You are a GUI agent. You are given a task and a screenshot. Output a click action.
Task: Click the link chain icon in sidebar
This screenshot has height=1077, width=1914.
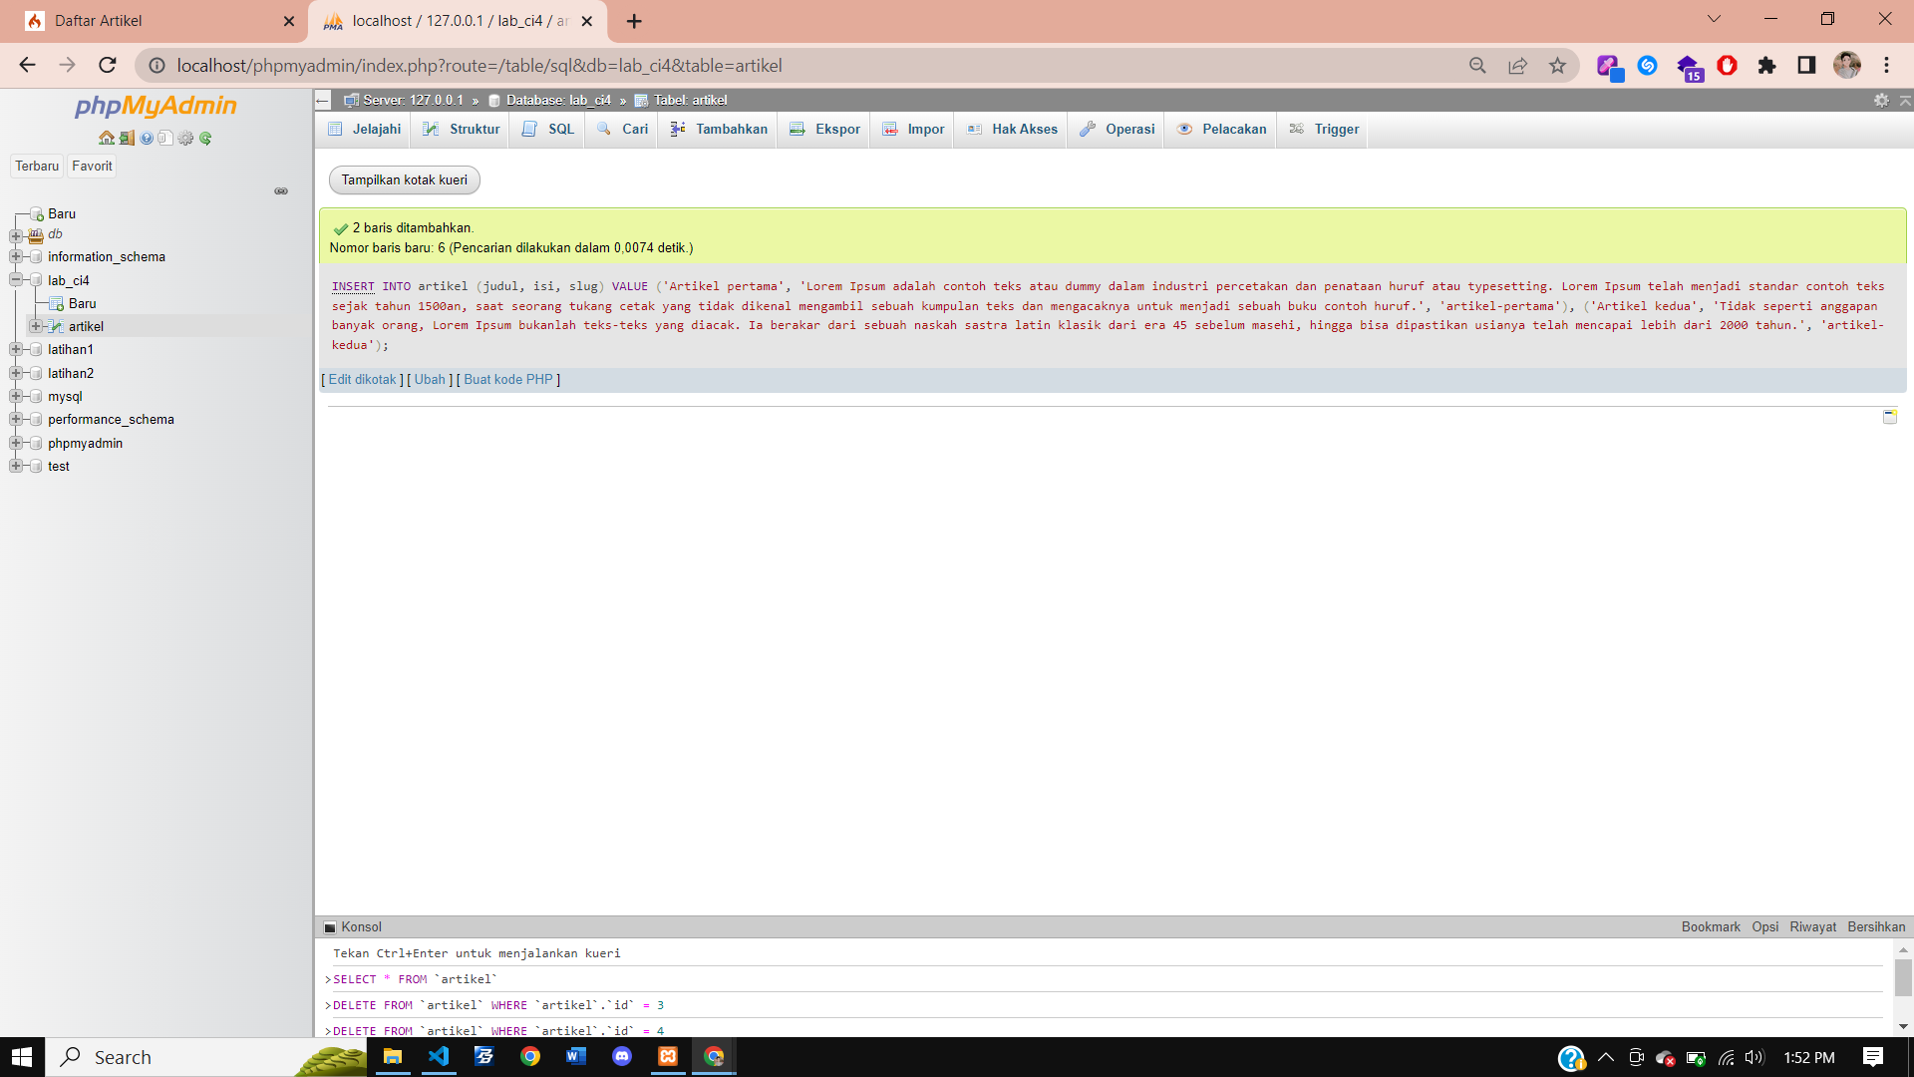tap(281, 191)
